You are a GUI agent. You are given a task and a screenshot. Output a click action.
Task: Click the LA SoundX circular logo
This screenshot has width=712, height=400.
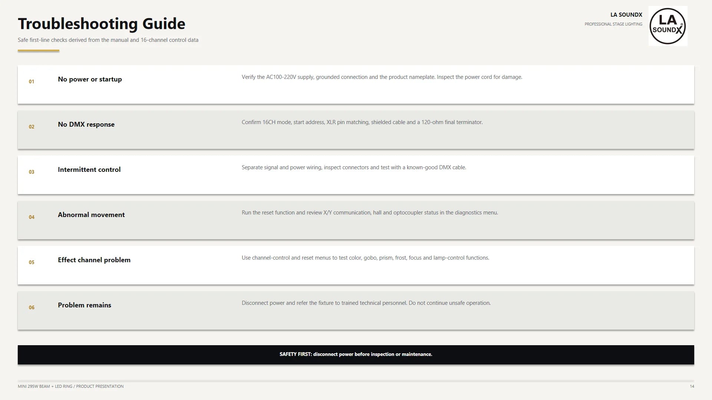(667, 26)
